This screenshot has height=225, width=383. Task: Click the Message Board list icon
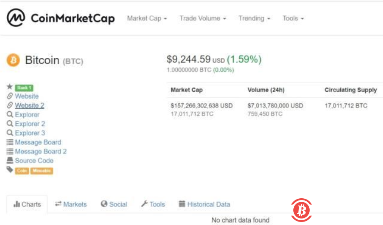click(10, 142)
